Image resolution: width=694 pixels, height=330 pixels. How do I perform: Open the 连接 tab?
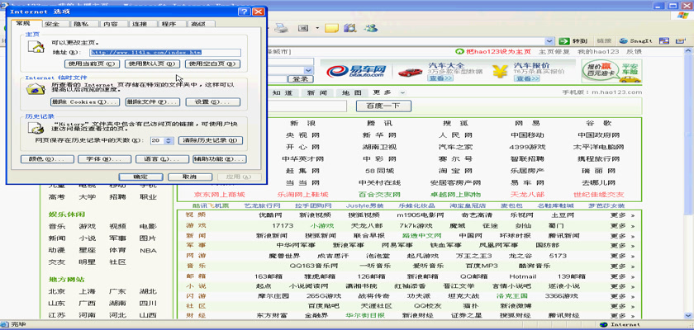tap(139, 24)
